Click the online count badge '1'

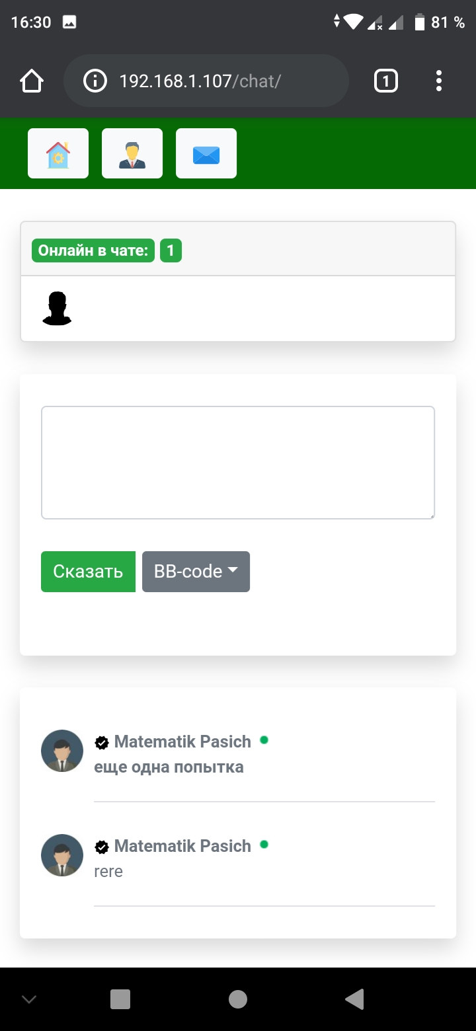171,250
